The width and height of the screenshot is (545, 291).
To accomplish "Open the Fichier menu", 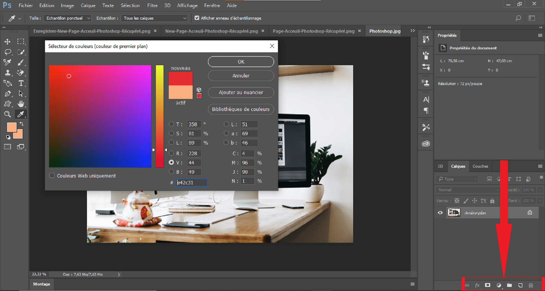I will 26,5.
